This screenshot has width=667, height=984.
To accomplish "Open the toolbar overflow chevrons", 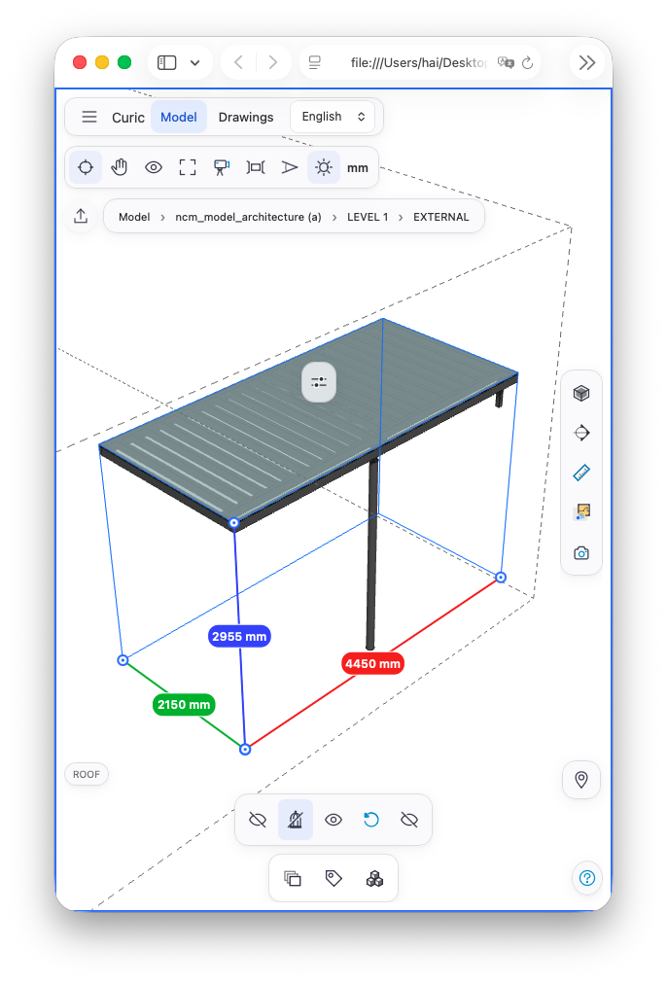I will click(x=586, y=63).
